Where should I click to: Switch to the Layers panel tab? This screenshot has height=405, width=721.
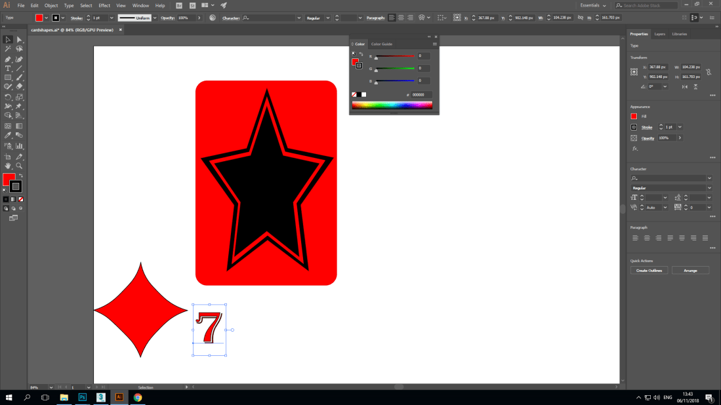point(660,33)
